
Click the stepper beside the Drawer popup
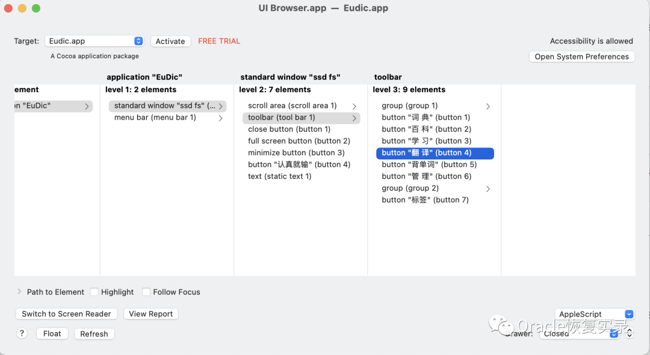tap(630, 333)
